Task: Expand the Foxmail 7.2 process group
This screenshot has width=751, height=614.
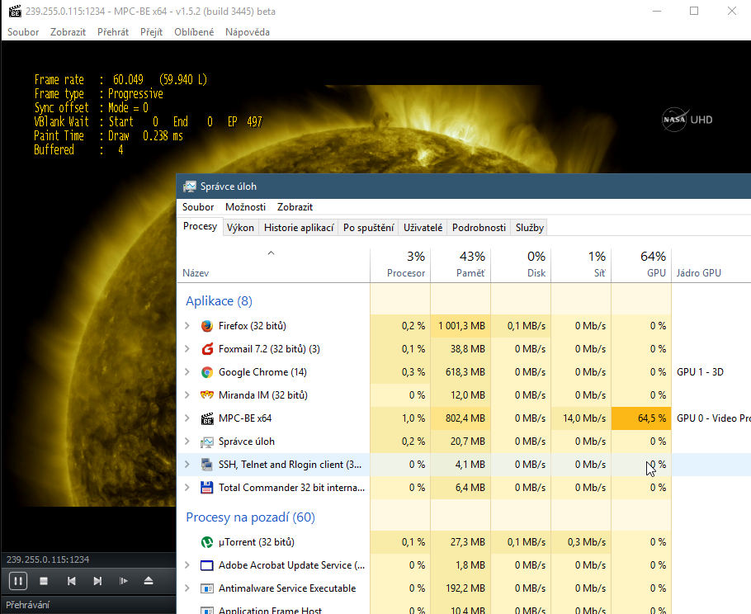Action: 187,348
